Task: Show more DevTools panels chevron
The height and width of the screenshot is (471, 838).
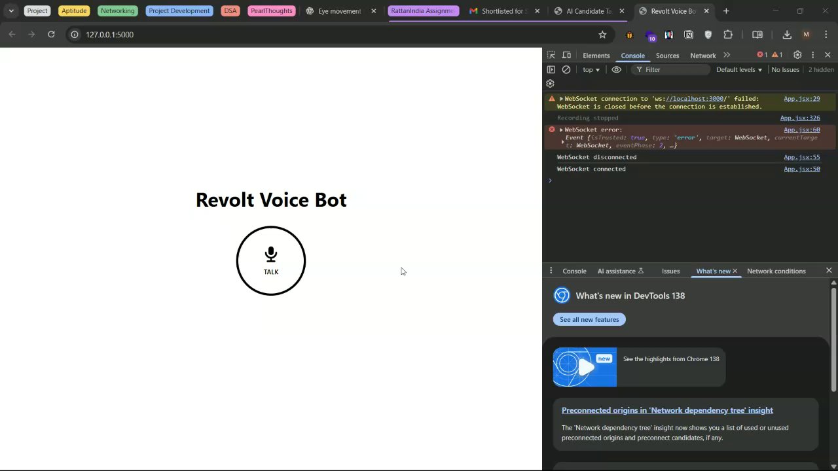Action: 727,55
